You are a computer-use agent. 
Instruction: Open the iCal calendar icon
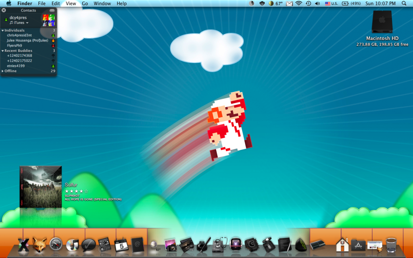click(x=121, y=245)
